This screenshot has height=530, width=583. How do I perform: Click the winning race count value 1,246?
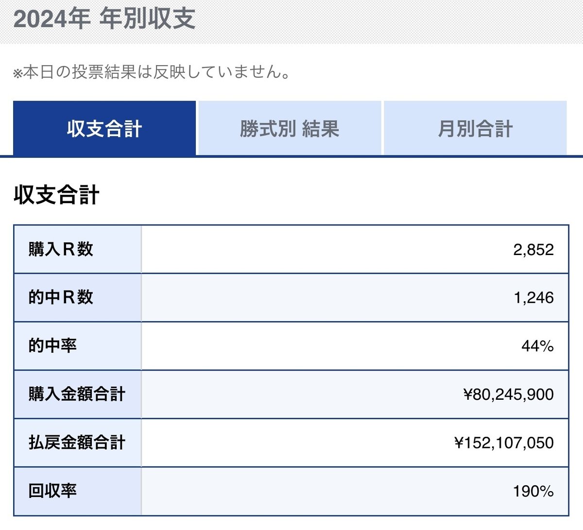coord(533,297)
